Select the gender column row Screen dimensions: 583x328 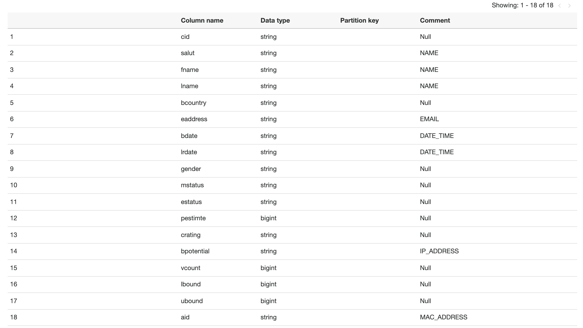pos(191,169)
